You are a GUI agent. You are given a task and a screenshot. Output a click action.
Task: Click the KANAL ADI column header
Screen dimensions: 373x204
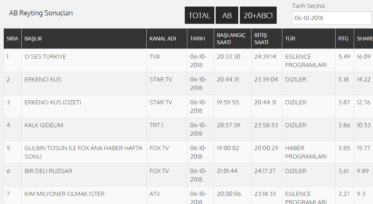tap(163, 39)
